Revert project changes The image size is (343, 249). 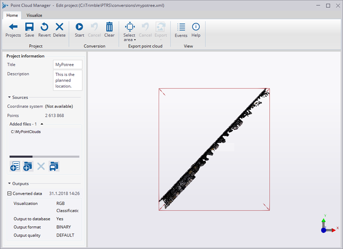(x=44, y=30)
